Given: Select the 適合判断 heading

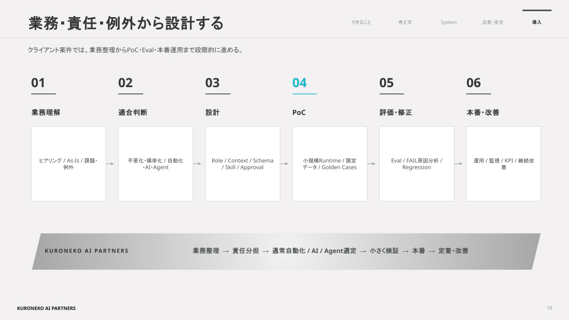Looking at the screenshot, I should 133,113.
